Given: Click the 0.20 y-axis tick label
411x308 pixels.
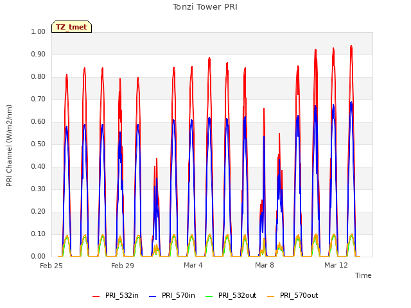Looking at the screenshot, I should (39, 211).
